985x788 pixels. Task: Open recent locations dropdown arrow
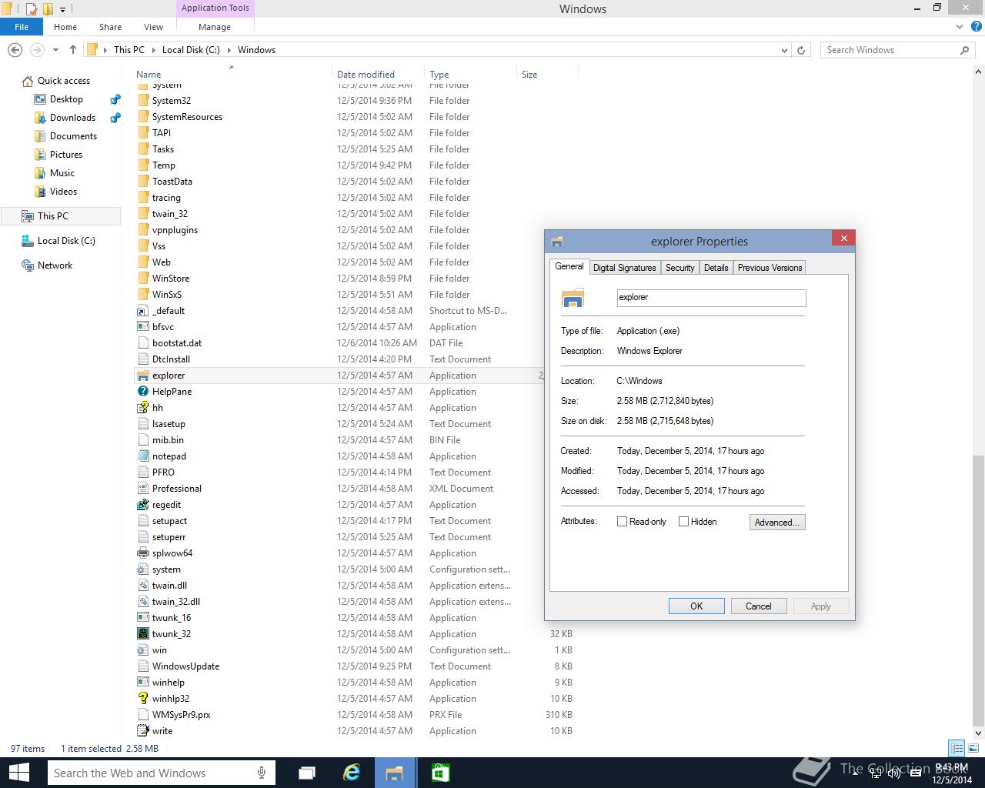[x=55, y=50]
